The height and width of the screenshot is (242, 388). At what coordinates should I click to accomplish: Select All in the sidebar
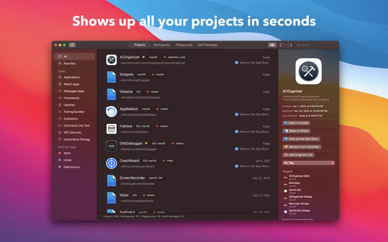pos(74,57)
